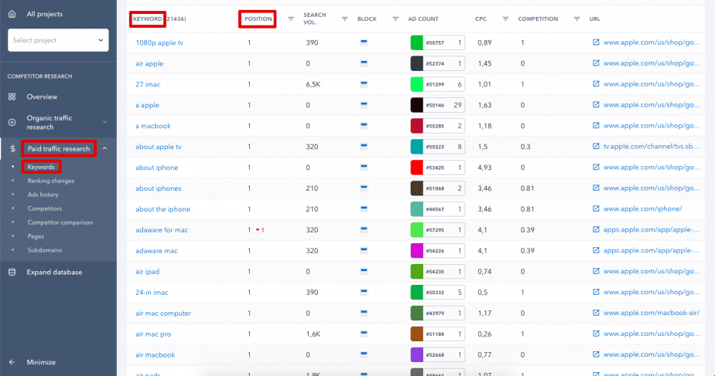715x376 pixels.
Task: Click external link icon for about apple tv
Action: 596,146
